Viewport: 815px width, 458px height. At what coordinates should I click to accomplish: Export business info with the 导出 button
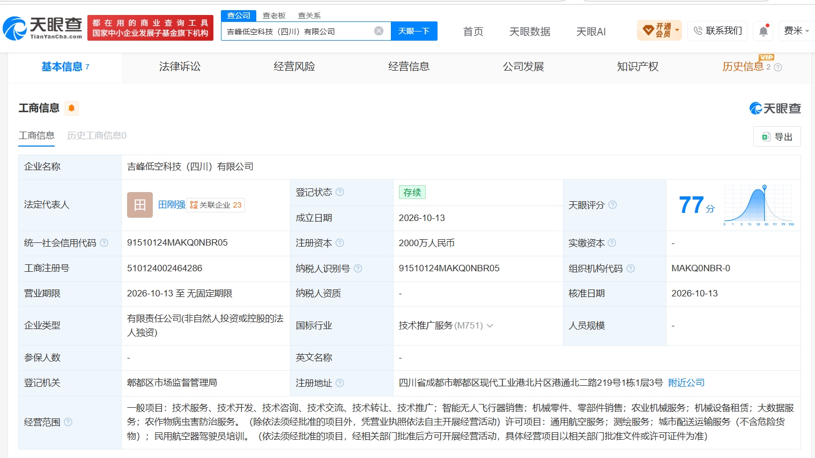[x=777, y=136]
